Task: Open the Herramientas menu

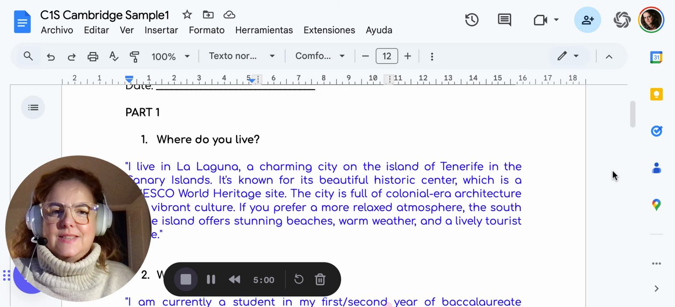Action: pos(264,30)
